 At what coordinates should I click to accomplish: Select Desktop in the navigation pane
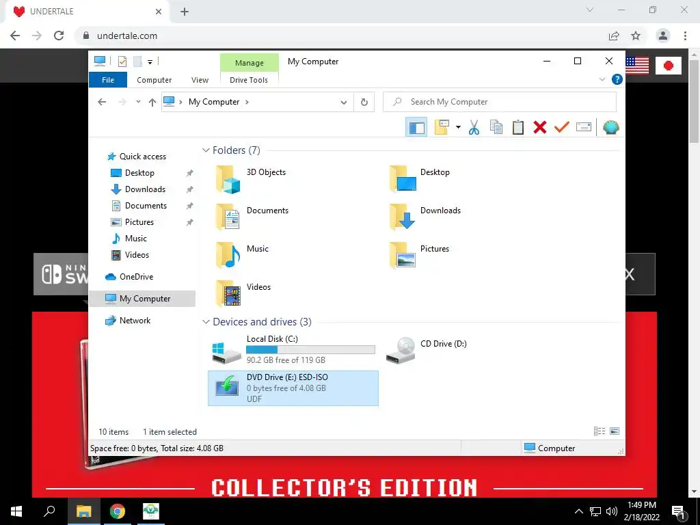(x=139, y=173)
